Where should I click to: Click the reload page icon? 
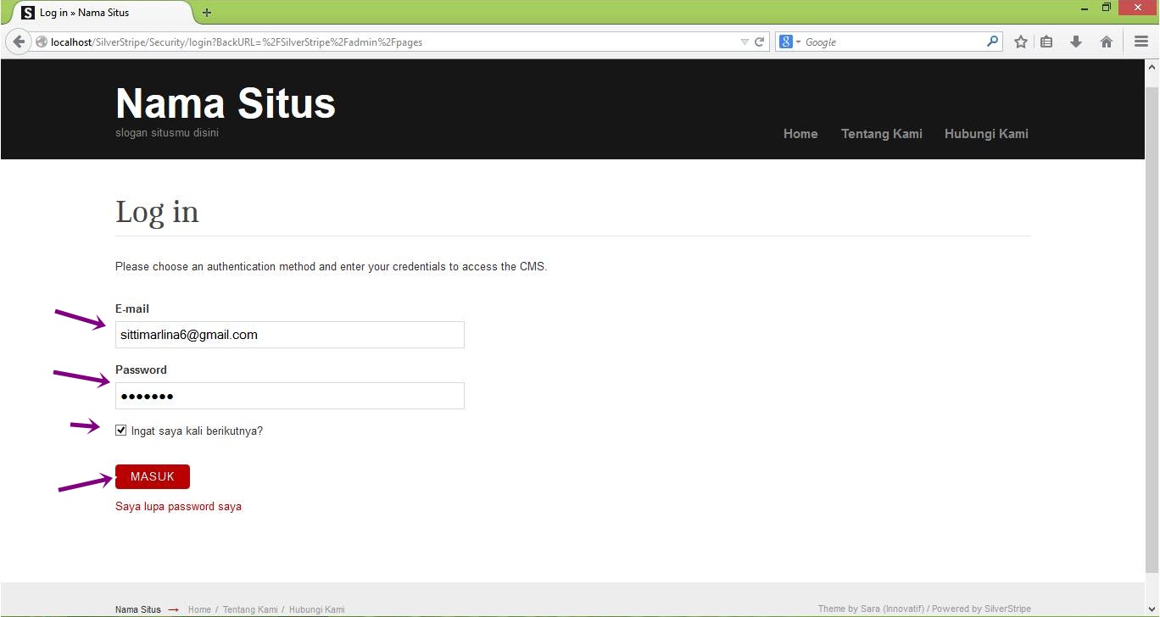point(760,42)
